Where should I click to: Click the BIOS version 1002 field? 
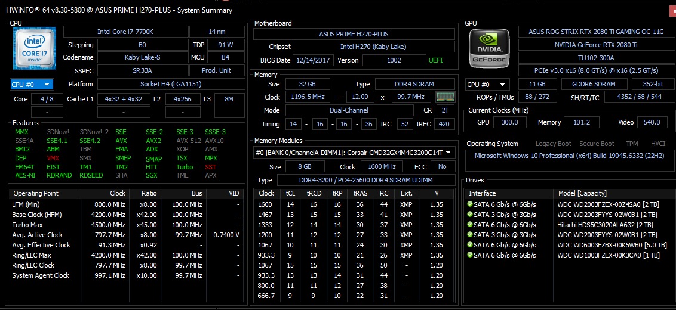coord(394,60)
